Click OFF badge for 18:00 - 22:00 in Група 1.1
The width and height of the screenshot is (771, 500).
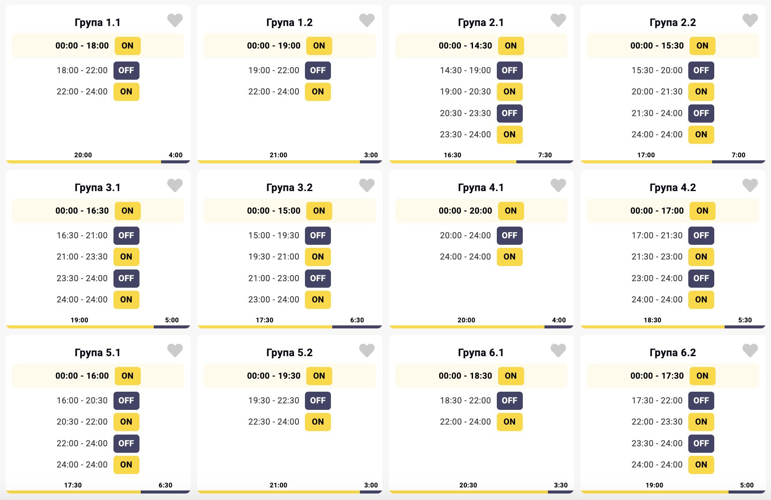click(126, 71)
